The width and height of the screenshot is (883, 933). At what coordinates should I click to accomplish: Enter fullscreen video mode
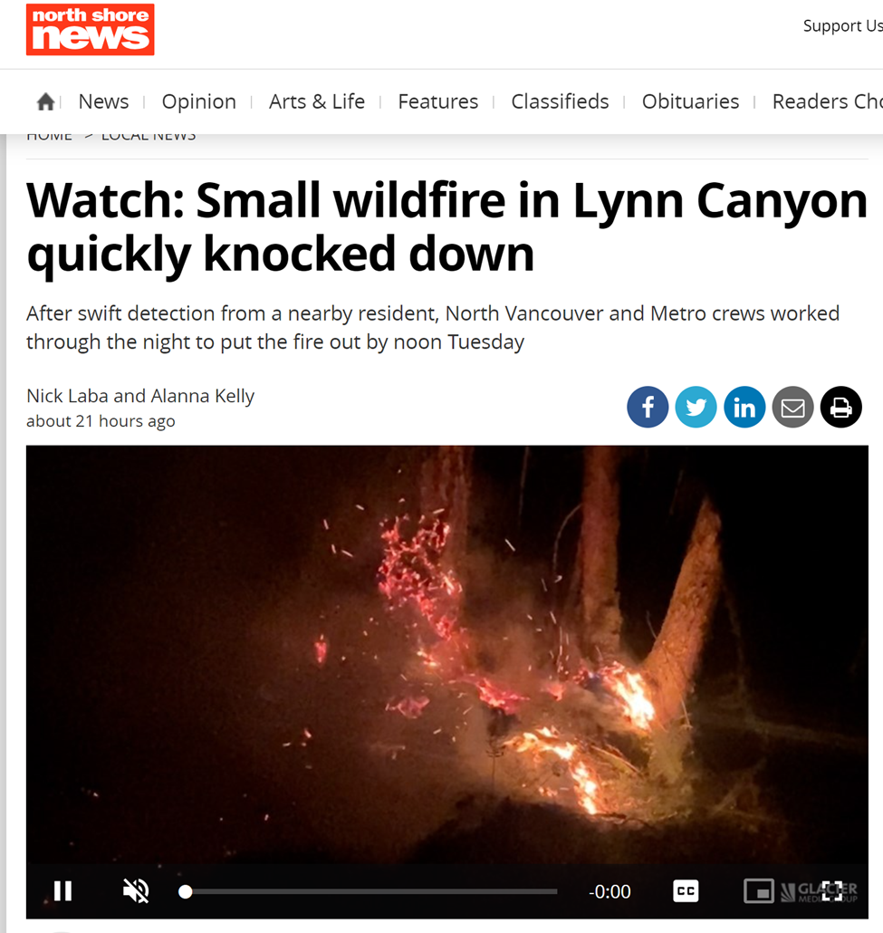[831, 891]
